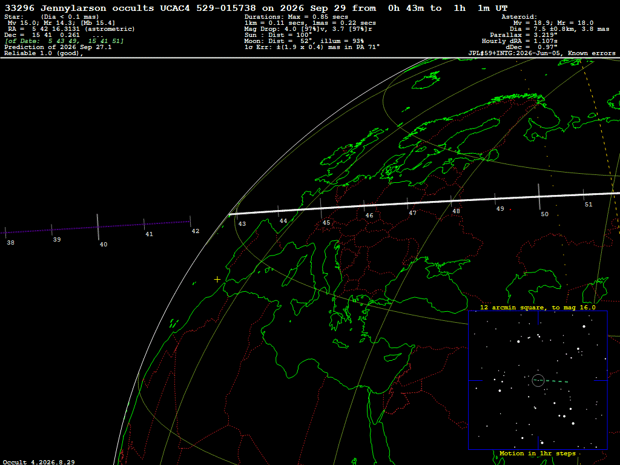Click the minute 38 tick at the left edge
The height and width of the screenshot is (465, 620).
[x=5, y=233]
